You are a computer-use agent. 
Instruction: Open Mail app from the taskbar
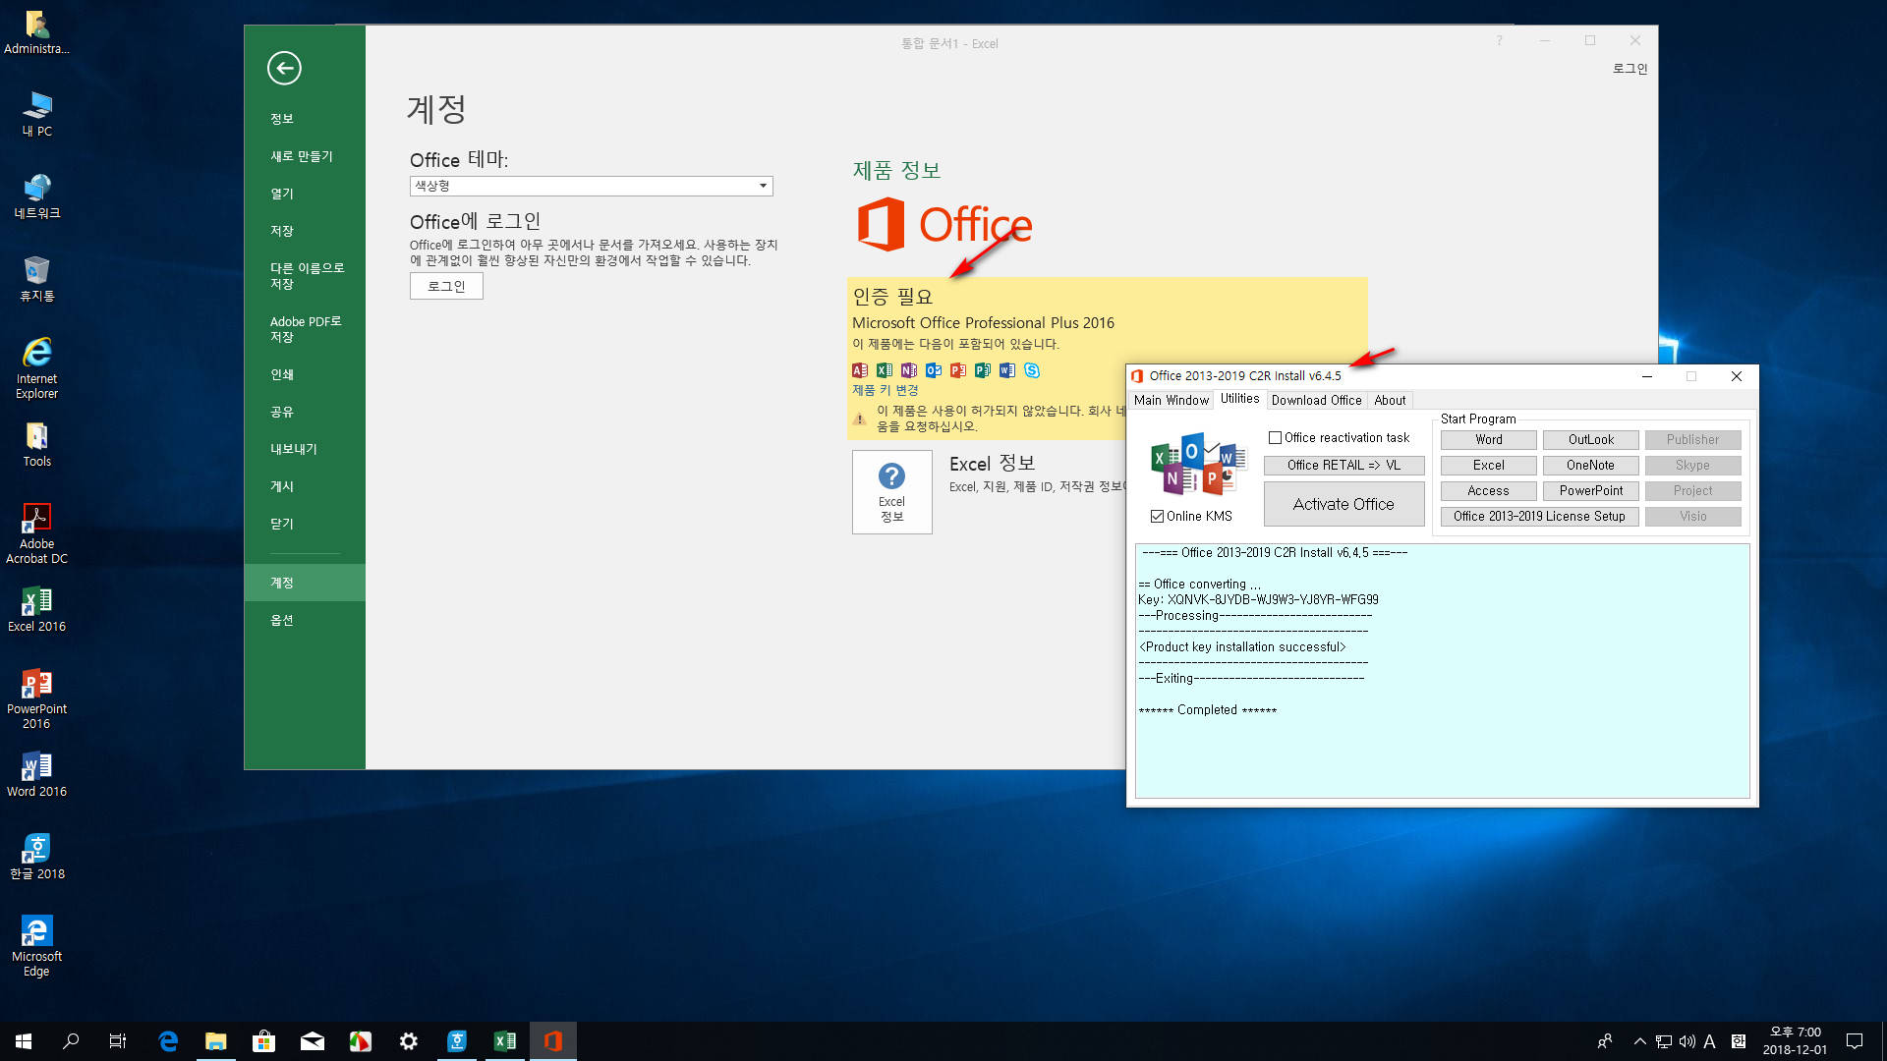312,1041
